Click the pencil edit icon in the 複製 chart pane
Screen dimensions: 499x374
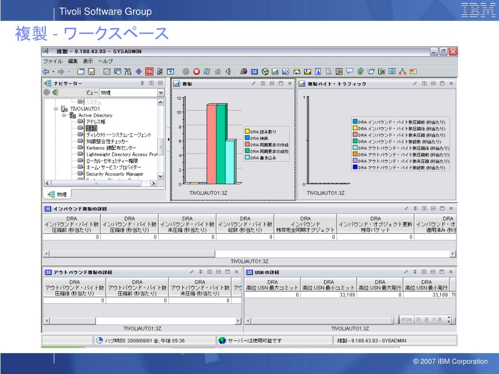253,83
